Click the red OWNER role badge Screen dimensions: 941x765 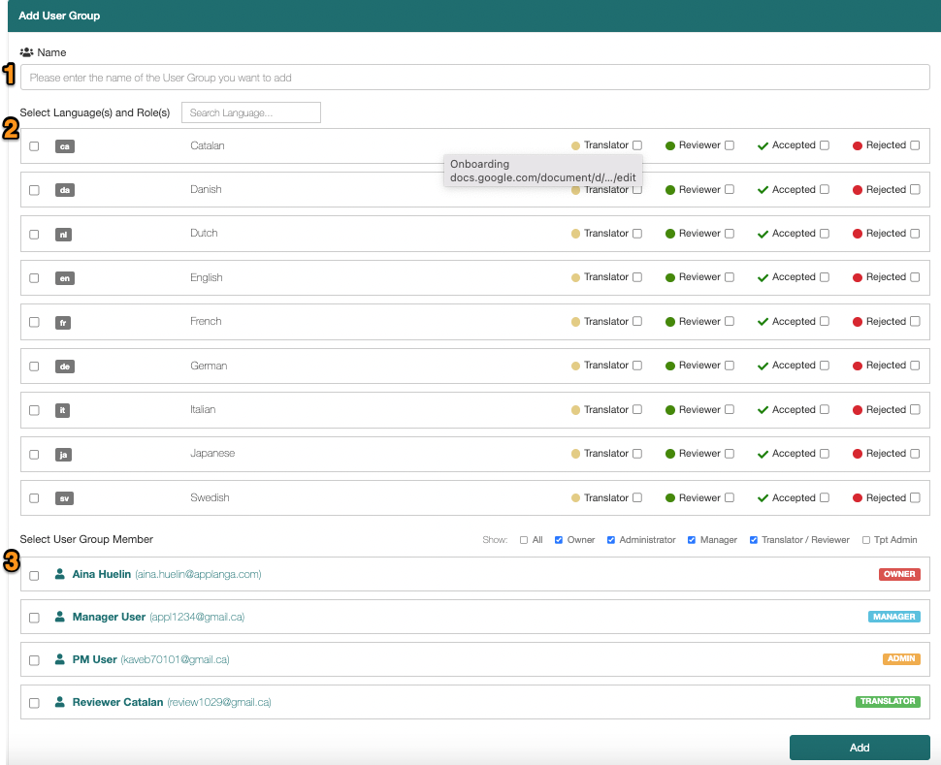(x=899, y=574)
